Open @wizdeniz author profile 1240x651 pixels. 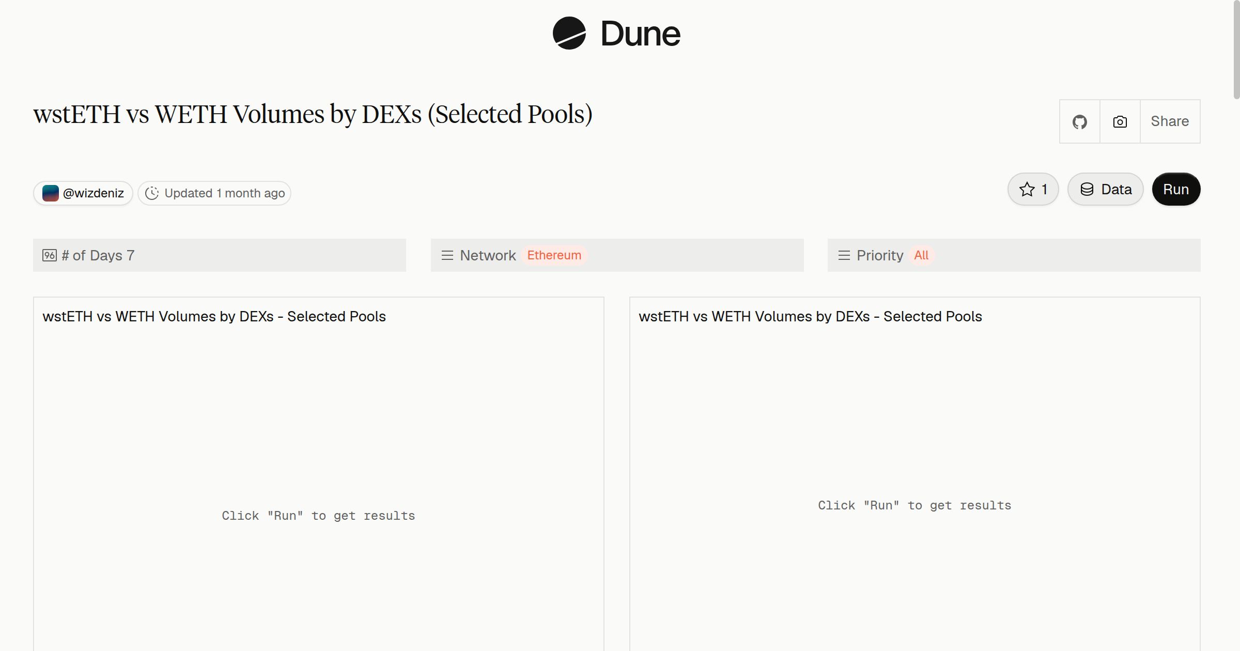83,193
